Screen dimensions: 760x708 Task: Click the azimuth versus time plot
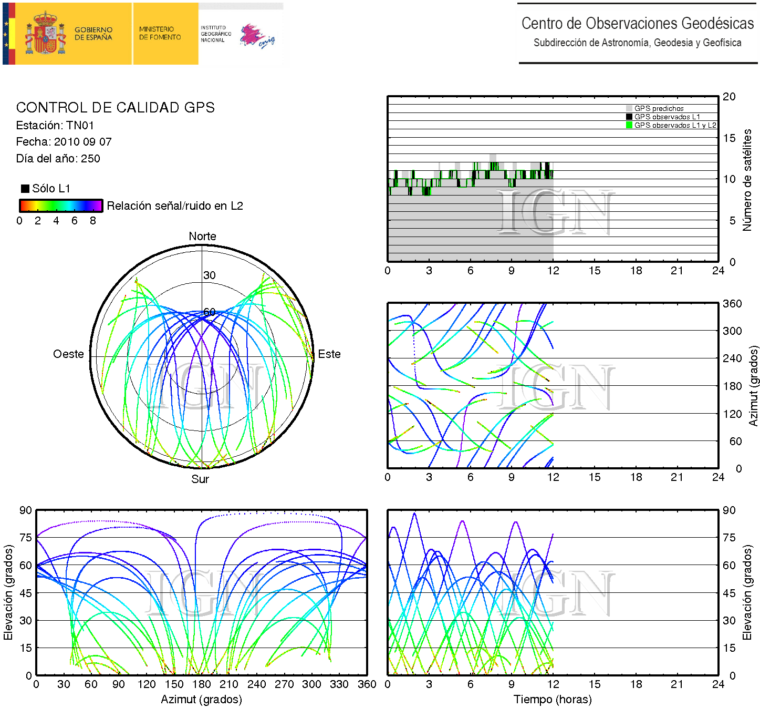[x=553, y=385]
